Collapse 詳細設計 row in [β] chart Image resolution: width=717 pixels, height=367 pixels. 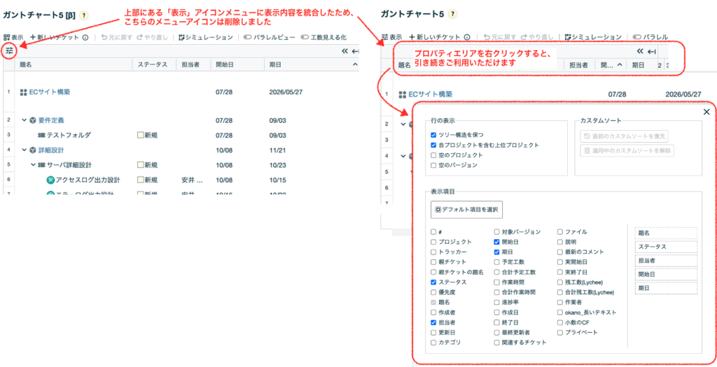tap(25, 150)
